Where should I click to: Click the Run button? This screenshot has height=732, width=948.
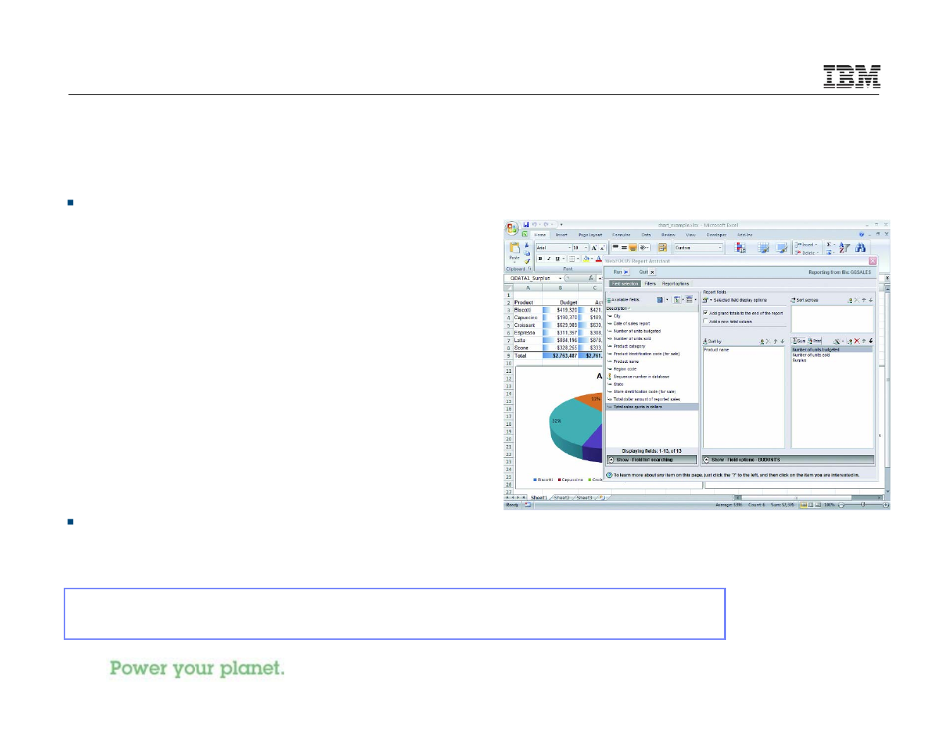(x=621, y=272)
